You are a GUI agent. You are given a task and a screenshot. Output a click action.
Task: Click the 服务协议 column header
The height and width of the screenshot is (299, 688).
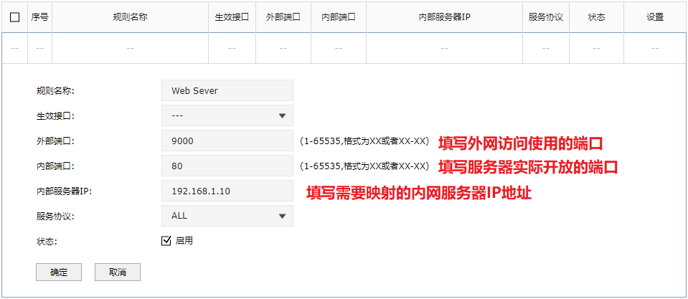tap(545, 17)
